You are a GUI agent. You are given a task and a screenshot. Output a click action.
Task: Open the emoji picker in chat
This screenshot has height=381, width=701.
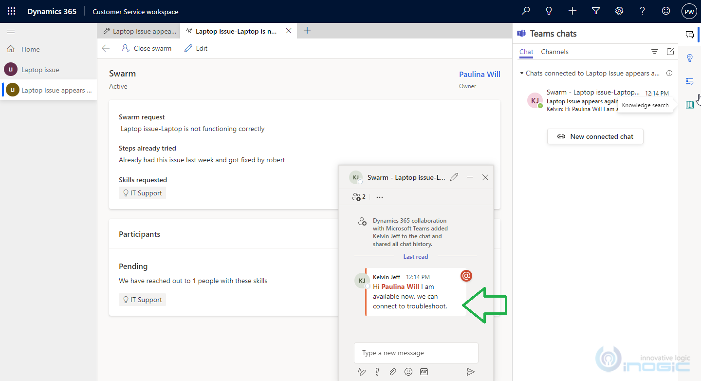click(x=408, y=372)
